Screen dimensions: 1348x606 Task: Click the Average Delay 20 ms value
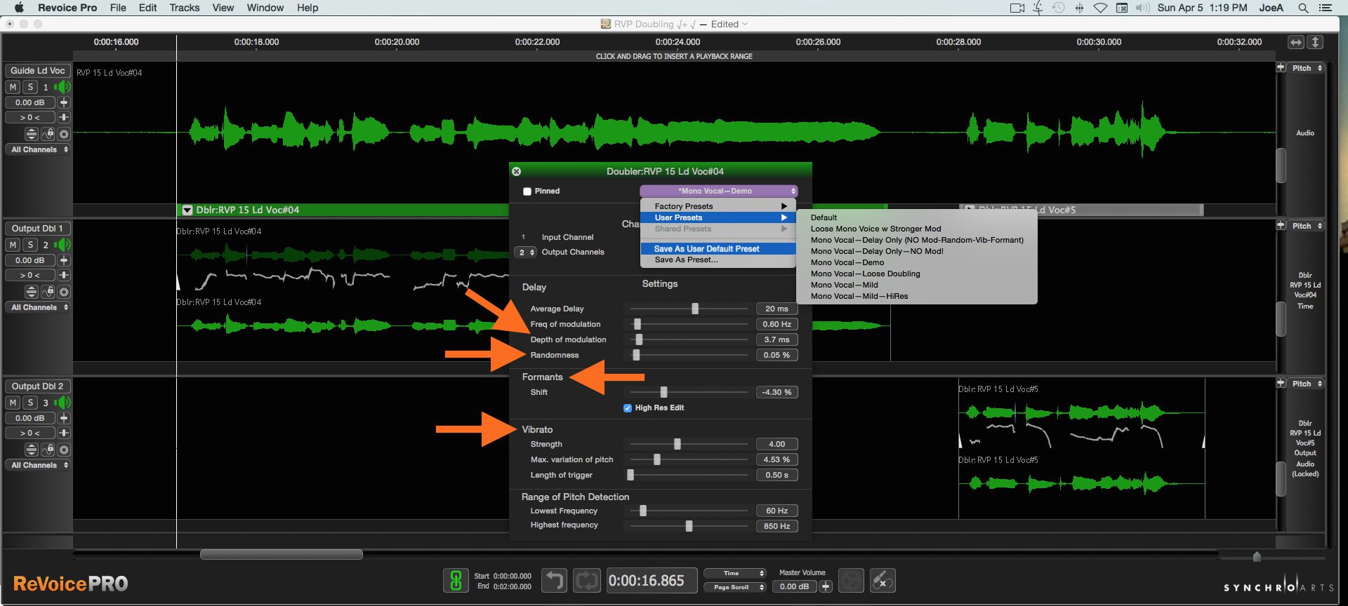777,309
